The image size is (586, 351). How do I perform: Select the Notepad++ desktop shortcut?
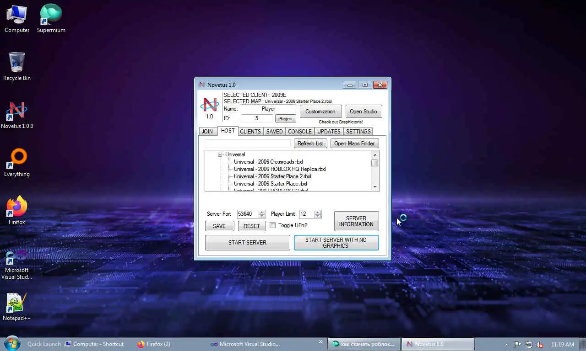17,307
